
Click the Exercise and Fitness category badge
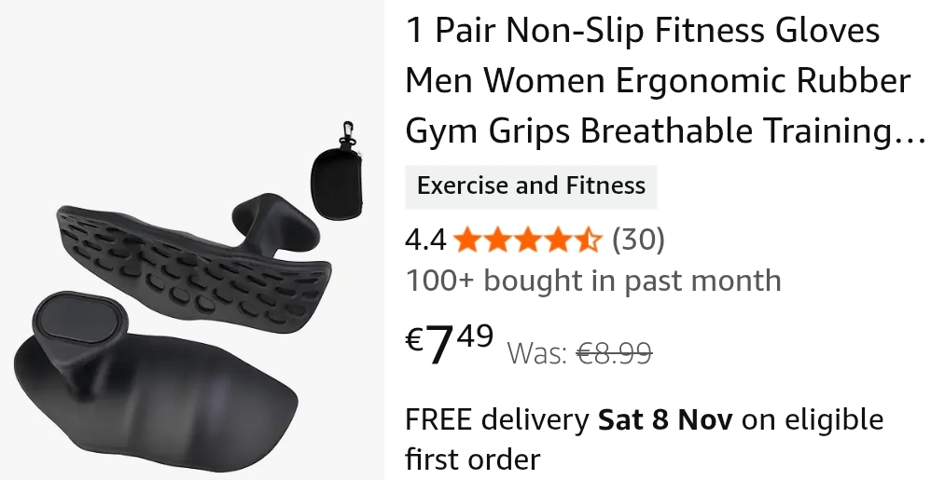531,185
